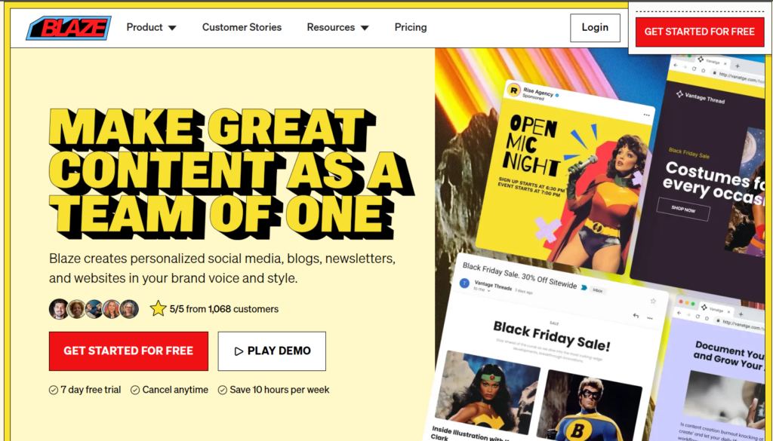
Task: Open the Product menu
Action: pos(151,28)
